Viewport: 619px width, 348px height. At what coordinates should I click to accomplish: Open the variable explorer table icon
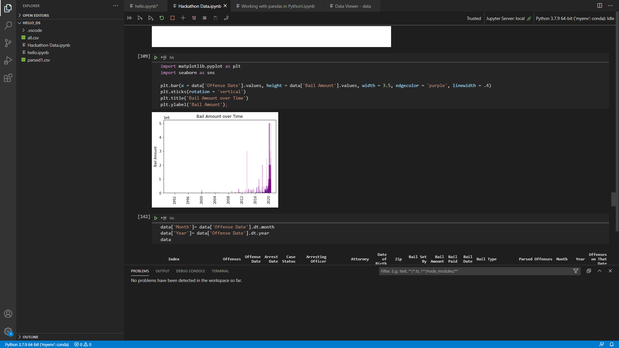pyautogui.click(x=205, y=18)
